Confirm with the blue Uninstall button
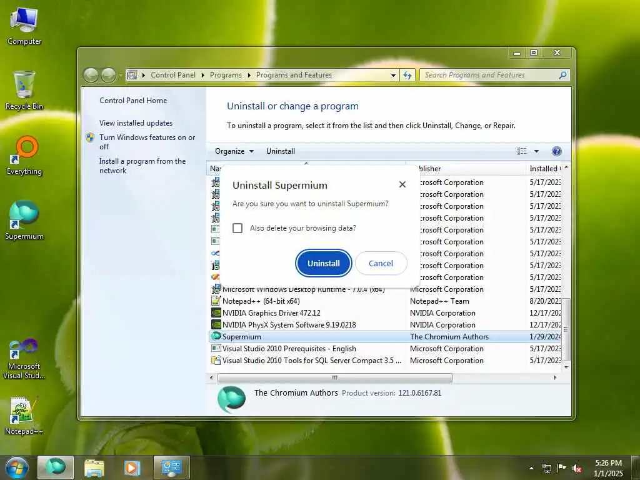This screenshot has width=640, height=480. 323,263
